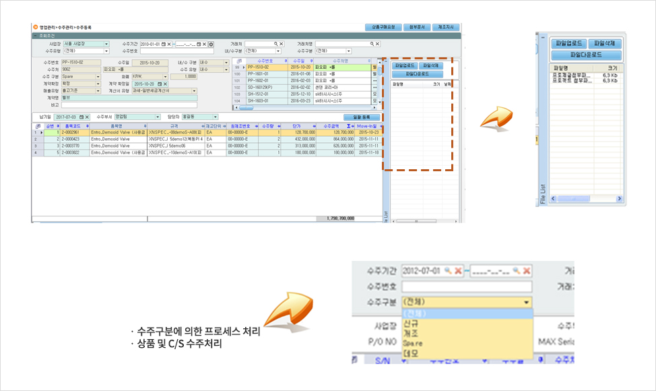656x391 pixels.
Task: Click the settings gear next to 수주기간
Action: (x=211, y=44)
